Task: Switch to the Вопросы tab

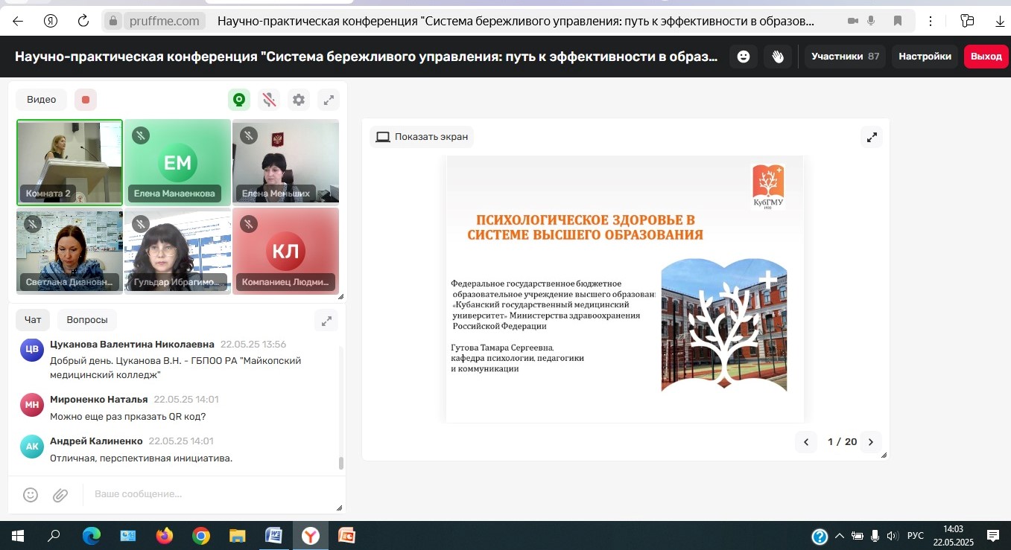Action: point(87,320)
